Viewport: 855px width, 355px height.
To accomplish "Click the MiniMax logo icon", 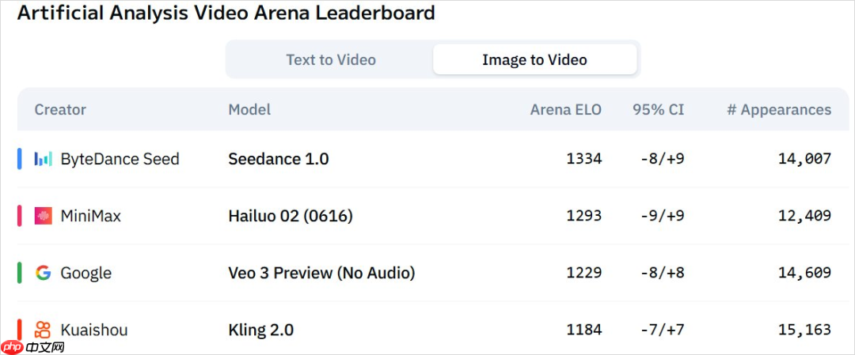I will [43, 216].
